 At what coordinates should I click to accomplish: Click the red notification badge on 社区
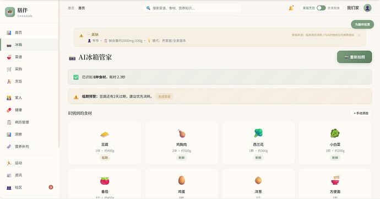tap(51, 187)
